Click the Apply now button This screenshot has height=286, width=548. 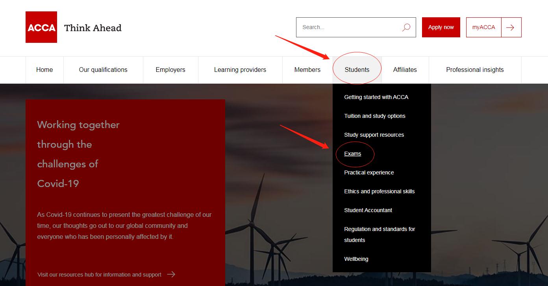(441, 27)
